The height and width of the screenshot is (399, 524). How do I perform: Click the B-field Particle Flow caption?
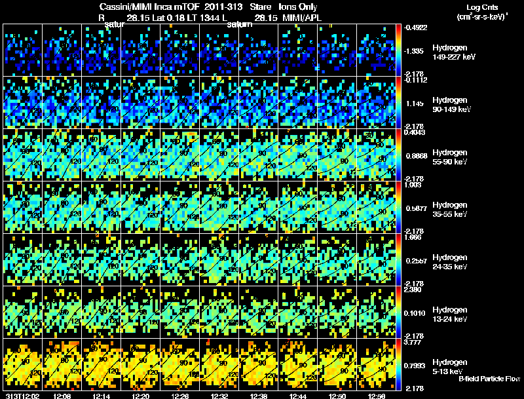(x=489, y=379)
